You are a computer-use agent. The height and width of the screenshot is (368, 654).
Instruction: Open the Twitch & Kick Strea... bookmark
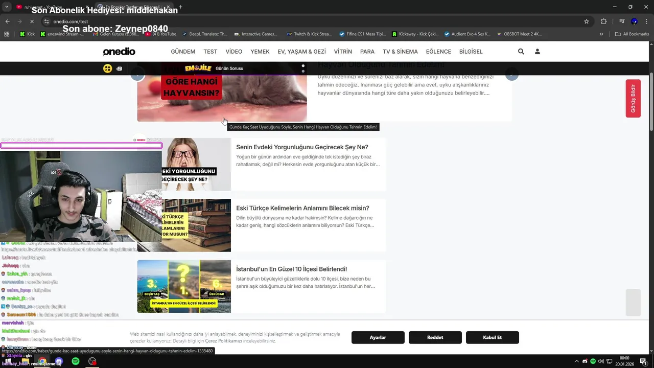(309, 34)
